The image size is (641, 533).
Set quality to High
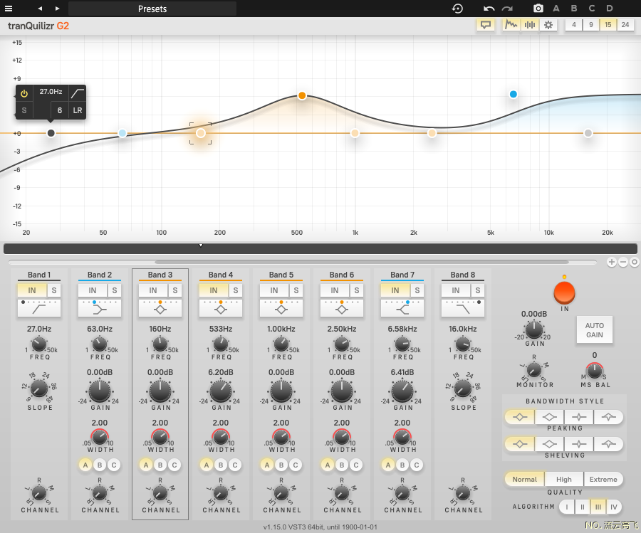point(564,479)
